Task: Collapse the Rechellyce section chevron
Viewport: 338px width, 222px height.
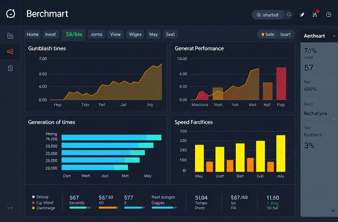Action: 334,118
